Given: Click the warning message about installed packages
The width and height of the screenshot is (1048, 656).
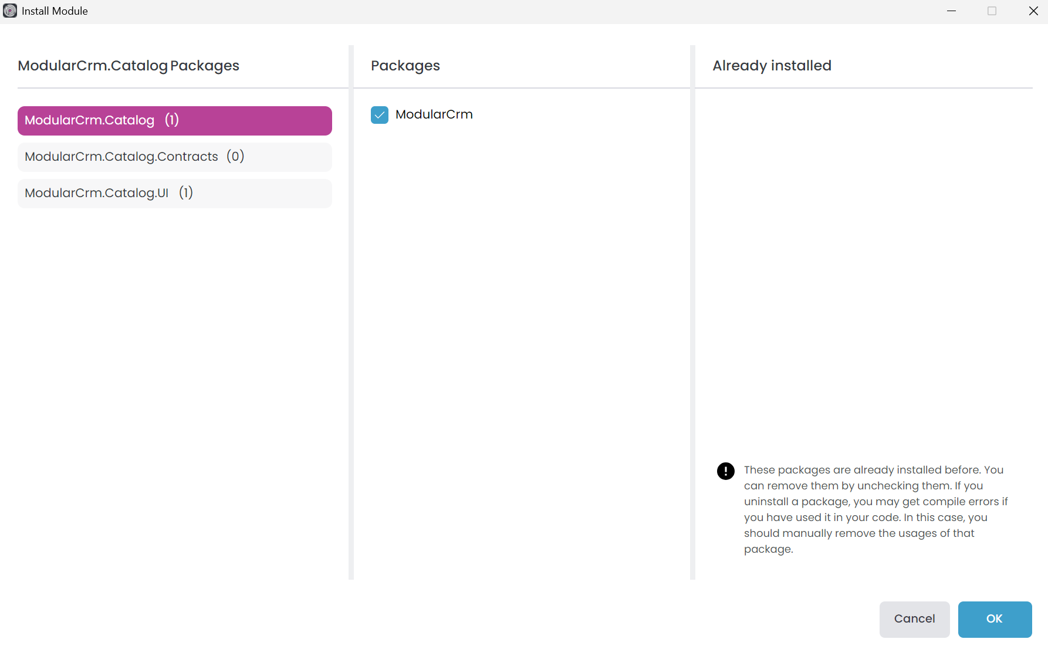Looking at the screenshot, I should [x=874, y=509].
